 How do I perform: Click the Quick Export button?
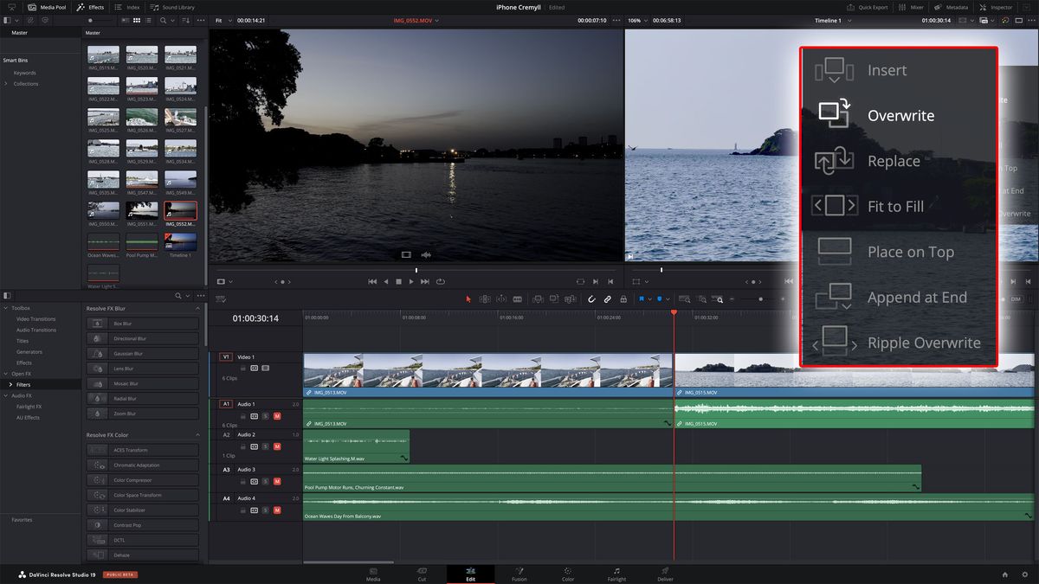click(868, 7)
